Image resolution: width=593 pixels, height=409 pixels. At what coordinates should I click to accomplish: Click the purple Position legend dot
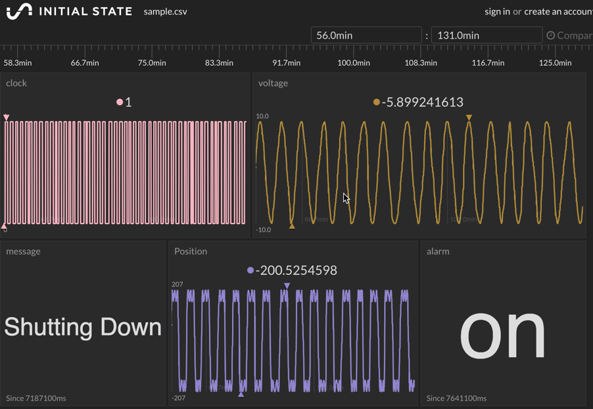point(250,270)
